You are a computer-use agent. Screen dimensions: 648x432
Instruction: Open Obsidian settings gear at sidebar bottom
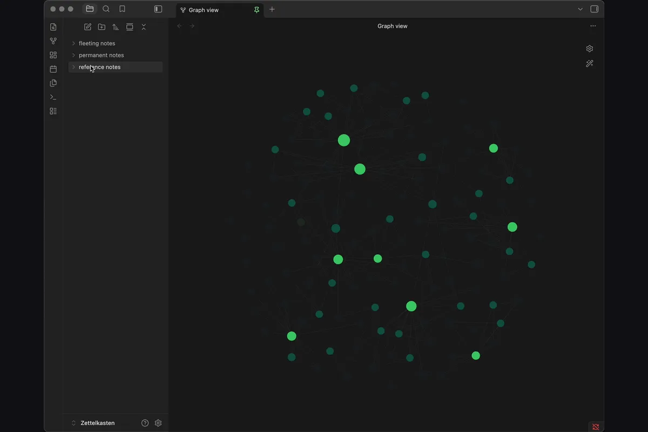[x=158, y=423]
